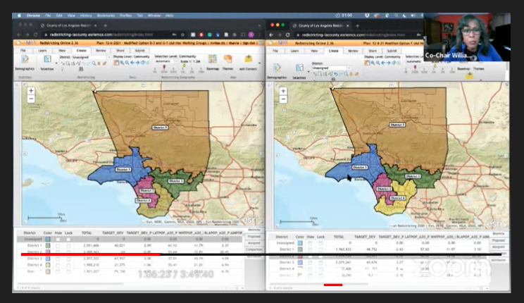Switch to Share tab in left window

pyautogui.click(x=120, y=51)
